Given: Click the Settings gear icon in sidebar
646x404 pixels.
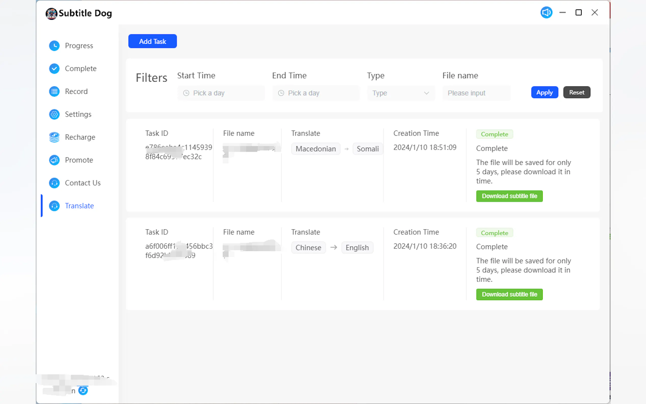Looking at the screenshot, I should tap(54, 114).
